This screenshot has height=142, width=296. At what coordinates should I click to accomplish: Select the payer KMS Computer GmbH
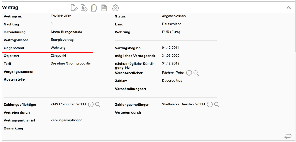[x=68, y=104]
